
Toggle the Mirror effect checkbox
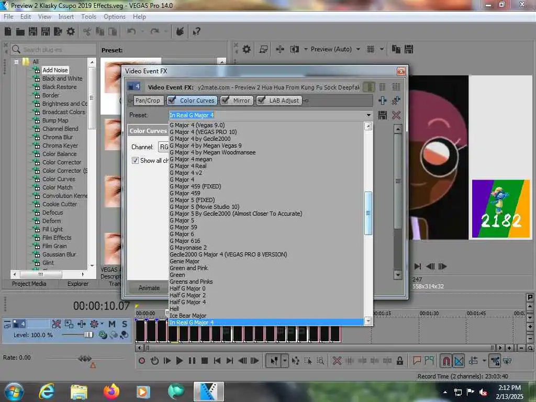(x=225, y=100)
